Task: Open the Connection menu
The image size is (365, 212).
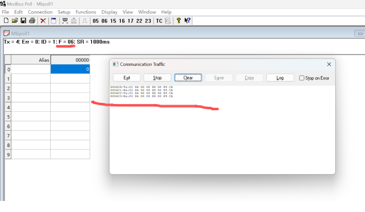Action: [40, 12]
